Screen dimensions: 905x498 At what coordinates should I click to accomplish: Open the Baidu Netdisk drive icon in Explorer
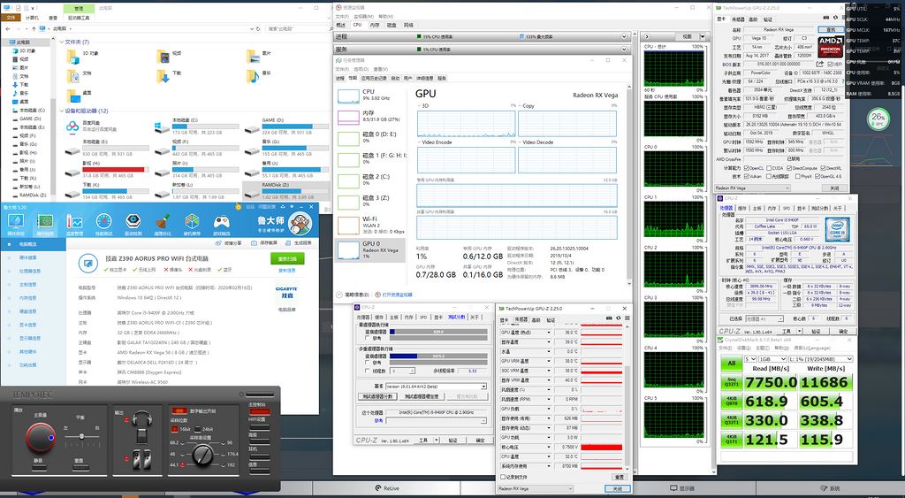tap(72, 126)
